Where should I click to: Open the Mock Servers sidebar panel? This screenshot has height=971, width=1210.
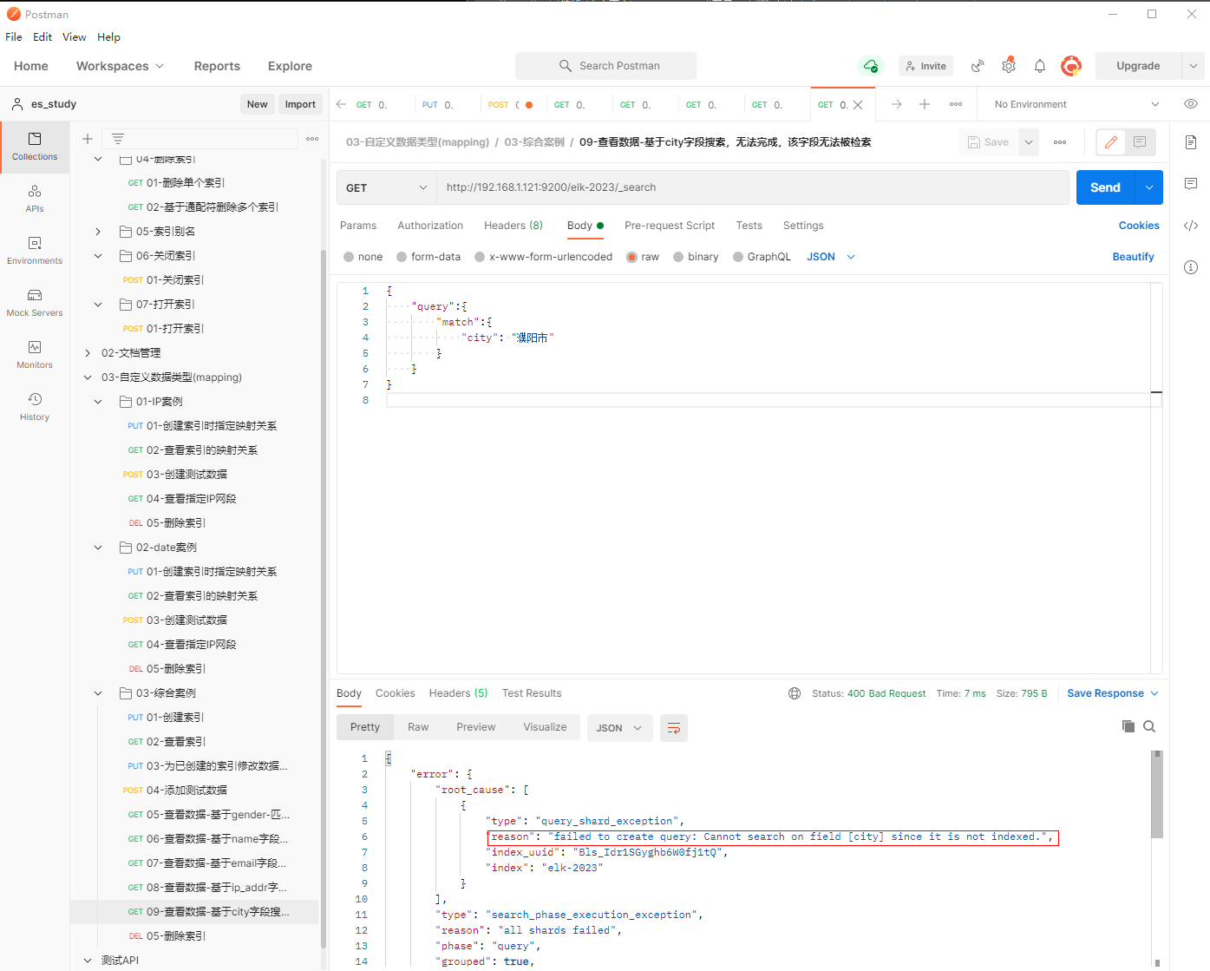pos(35,303)
